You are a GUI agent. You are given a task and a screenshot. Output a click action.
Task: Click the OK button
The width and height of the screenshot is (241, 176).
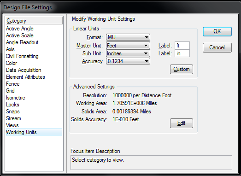217,31
